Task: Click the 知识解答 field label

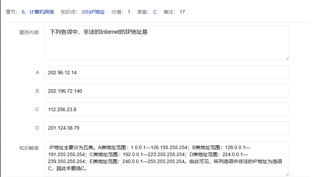Action: (x=29, y=148)
